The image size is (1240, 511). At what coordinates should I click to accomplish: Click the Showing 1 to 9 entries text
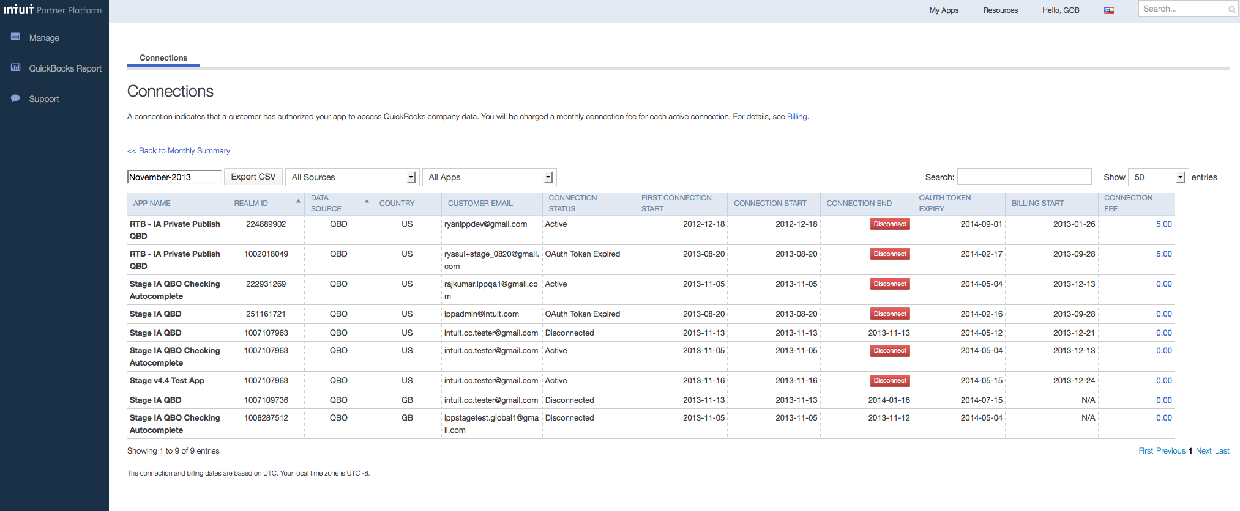[x=173, y=451]
